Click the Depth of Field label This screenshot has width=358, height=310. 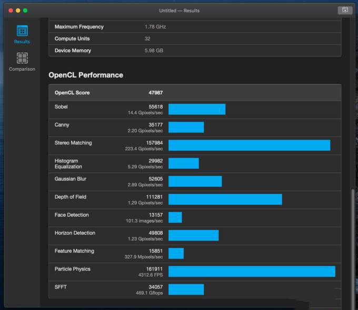click(71, 197)
